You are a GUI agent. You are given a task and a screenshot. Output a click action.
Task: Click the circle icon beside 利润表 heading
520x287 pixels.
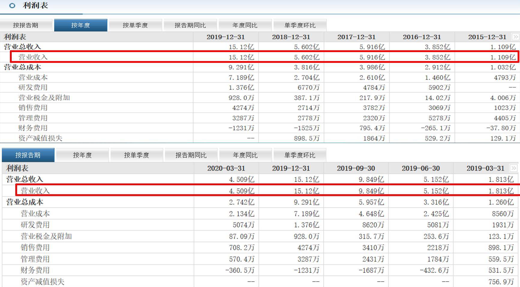(12, 5)
